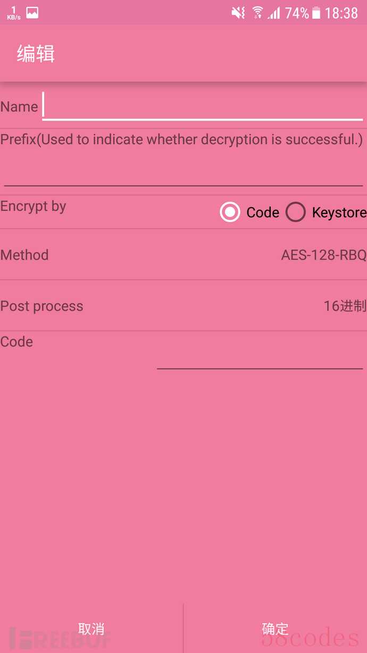
Task: Focus the Name input field
Action: click(x=203, y=106)
